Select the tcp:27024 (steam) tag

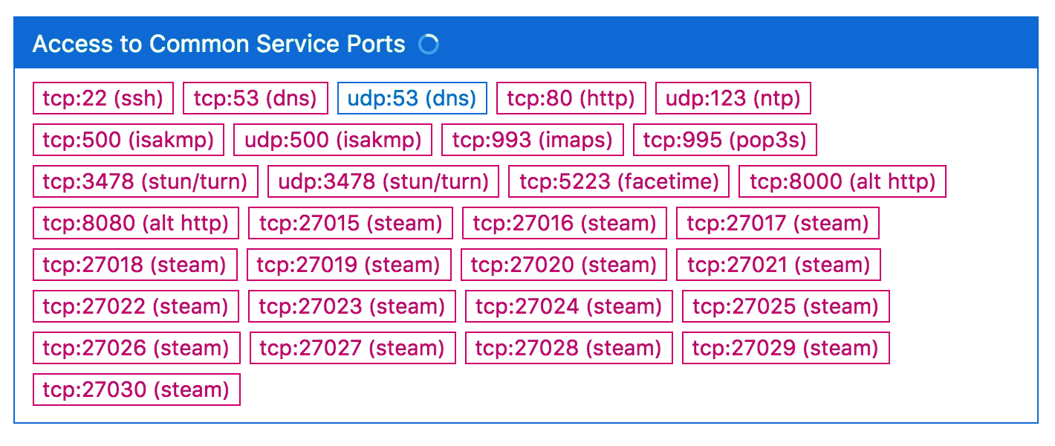coord(569,306)
